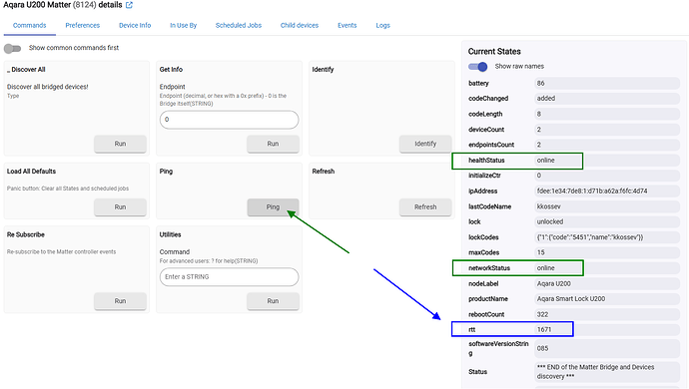Select the lock state unlocked value
Viewport: 689px width, 389px height.
(x=607, y=221)
